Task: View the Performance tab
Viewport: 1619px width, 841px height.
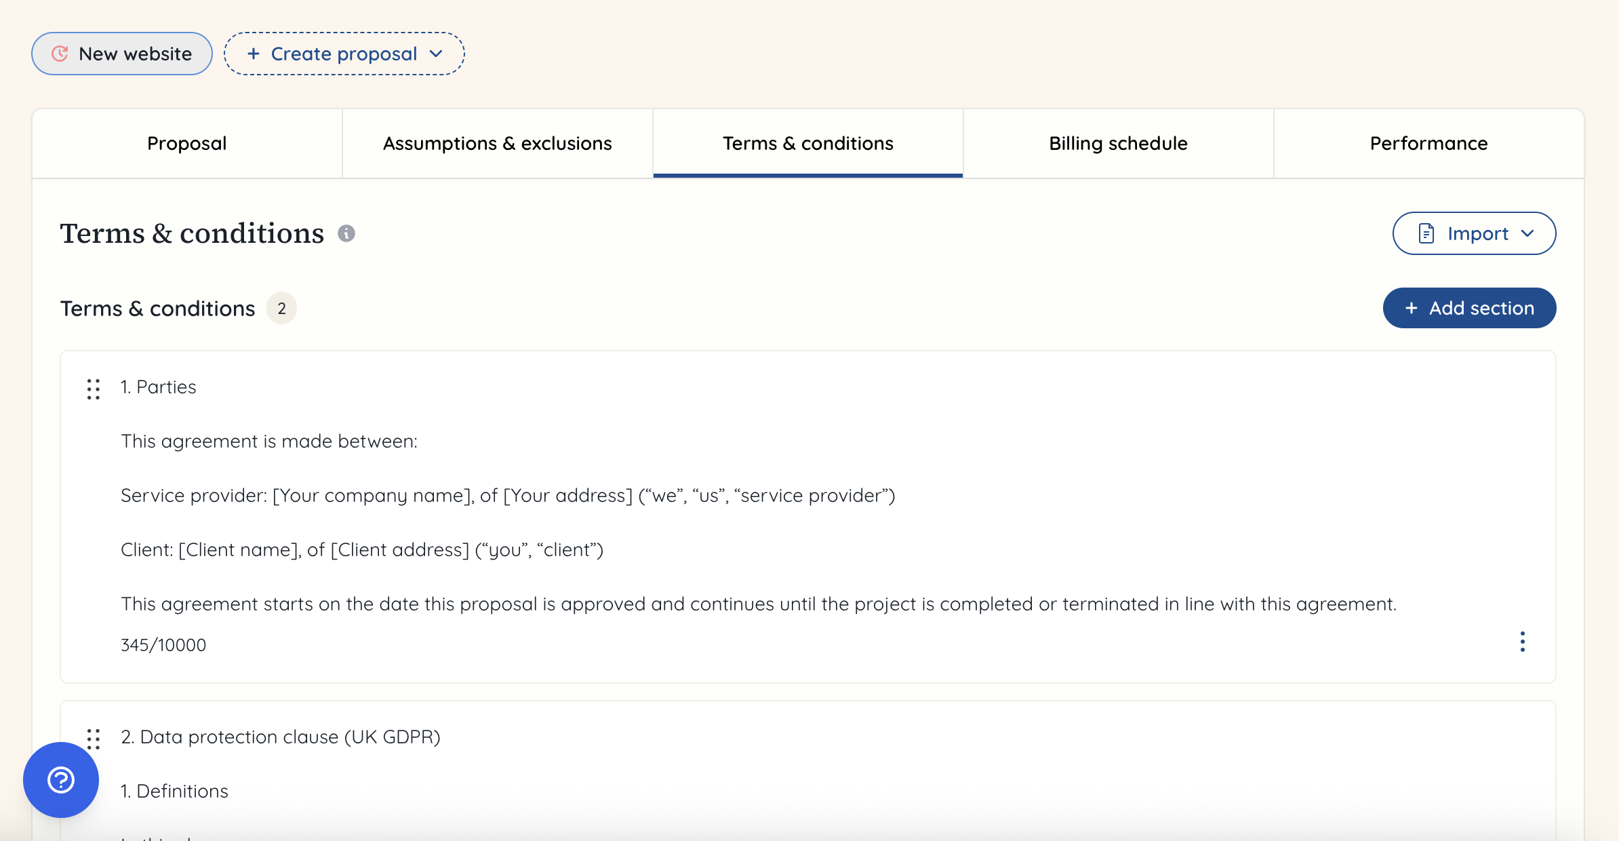Action: (1428, 143)
